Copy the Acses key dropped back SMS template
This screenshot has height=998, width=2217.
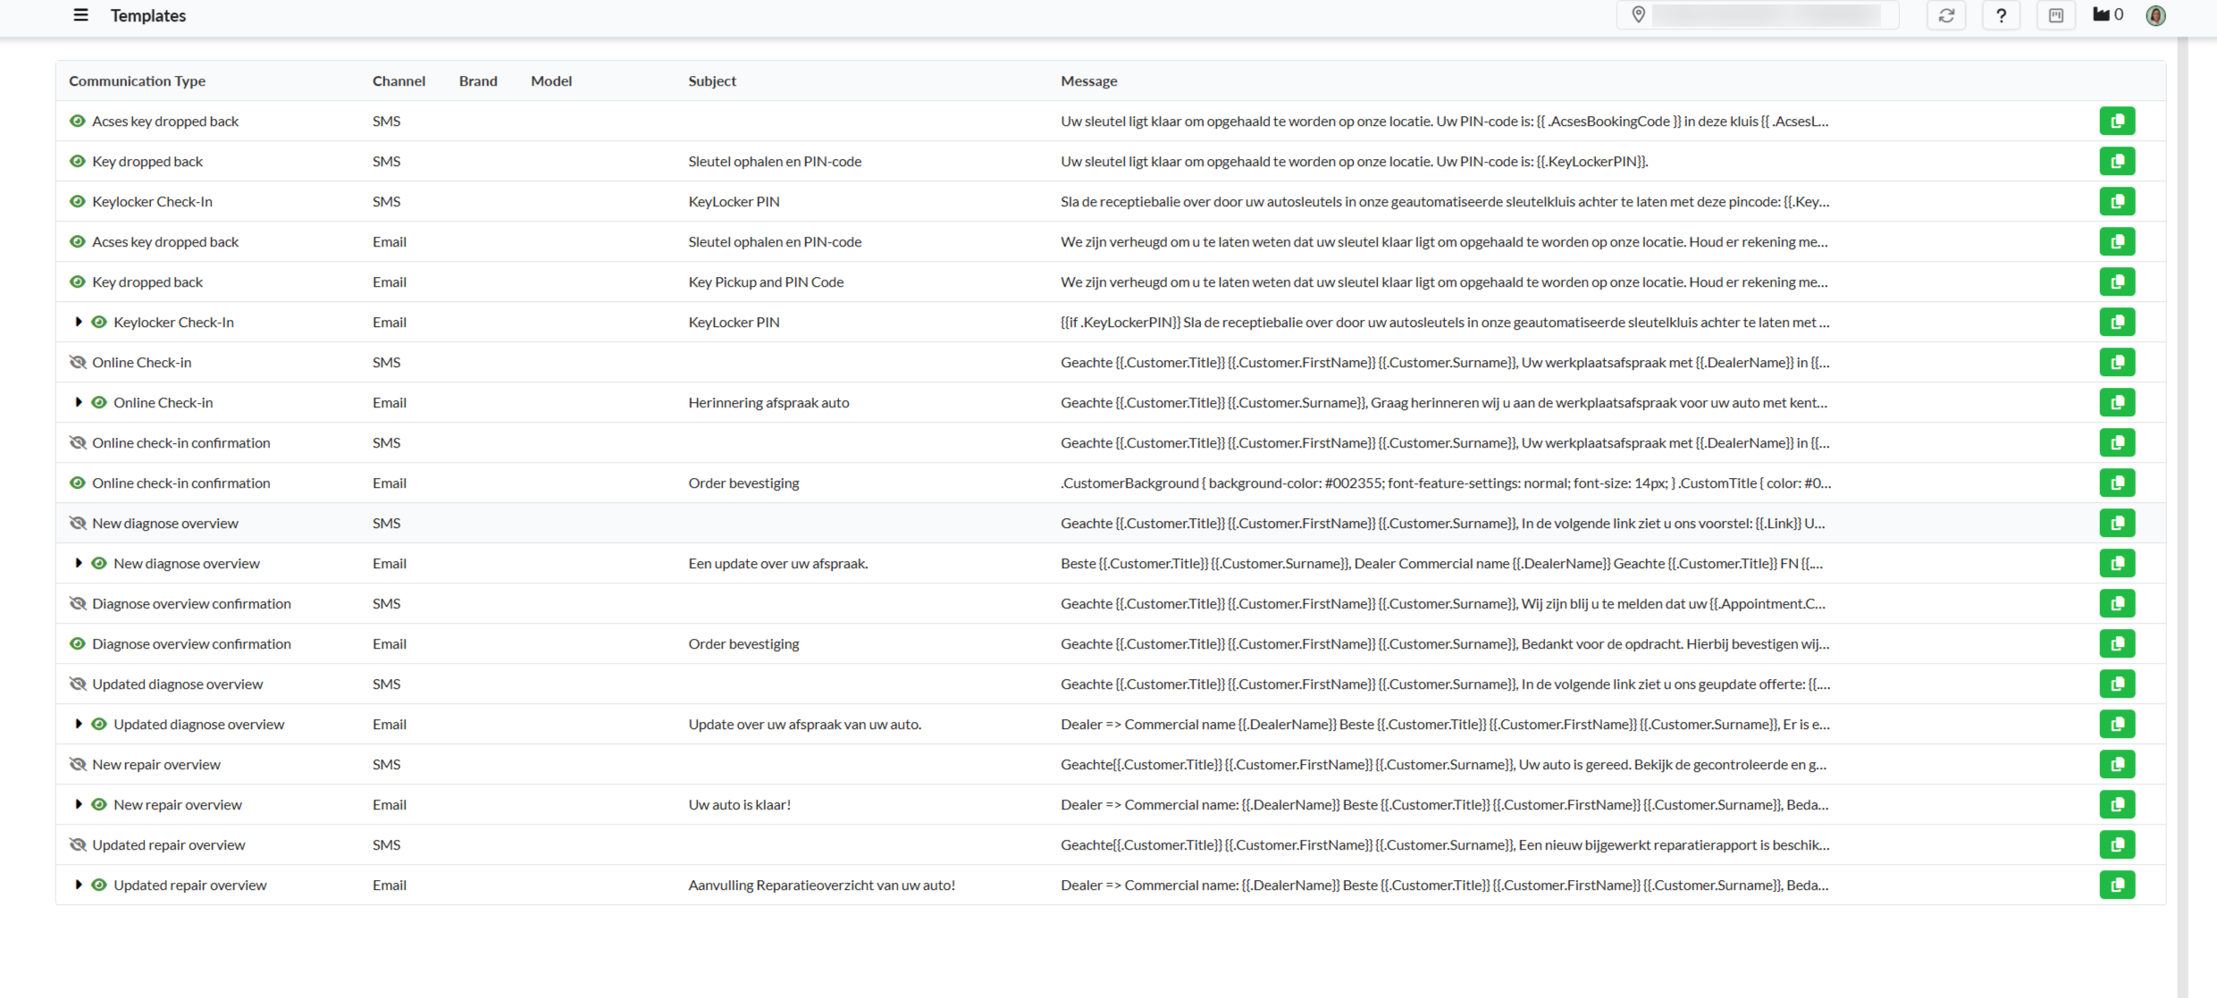point(2116,121)
